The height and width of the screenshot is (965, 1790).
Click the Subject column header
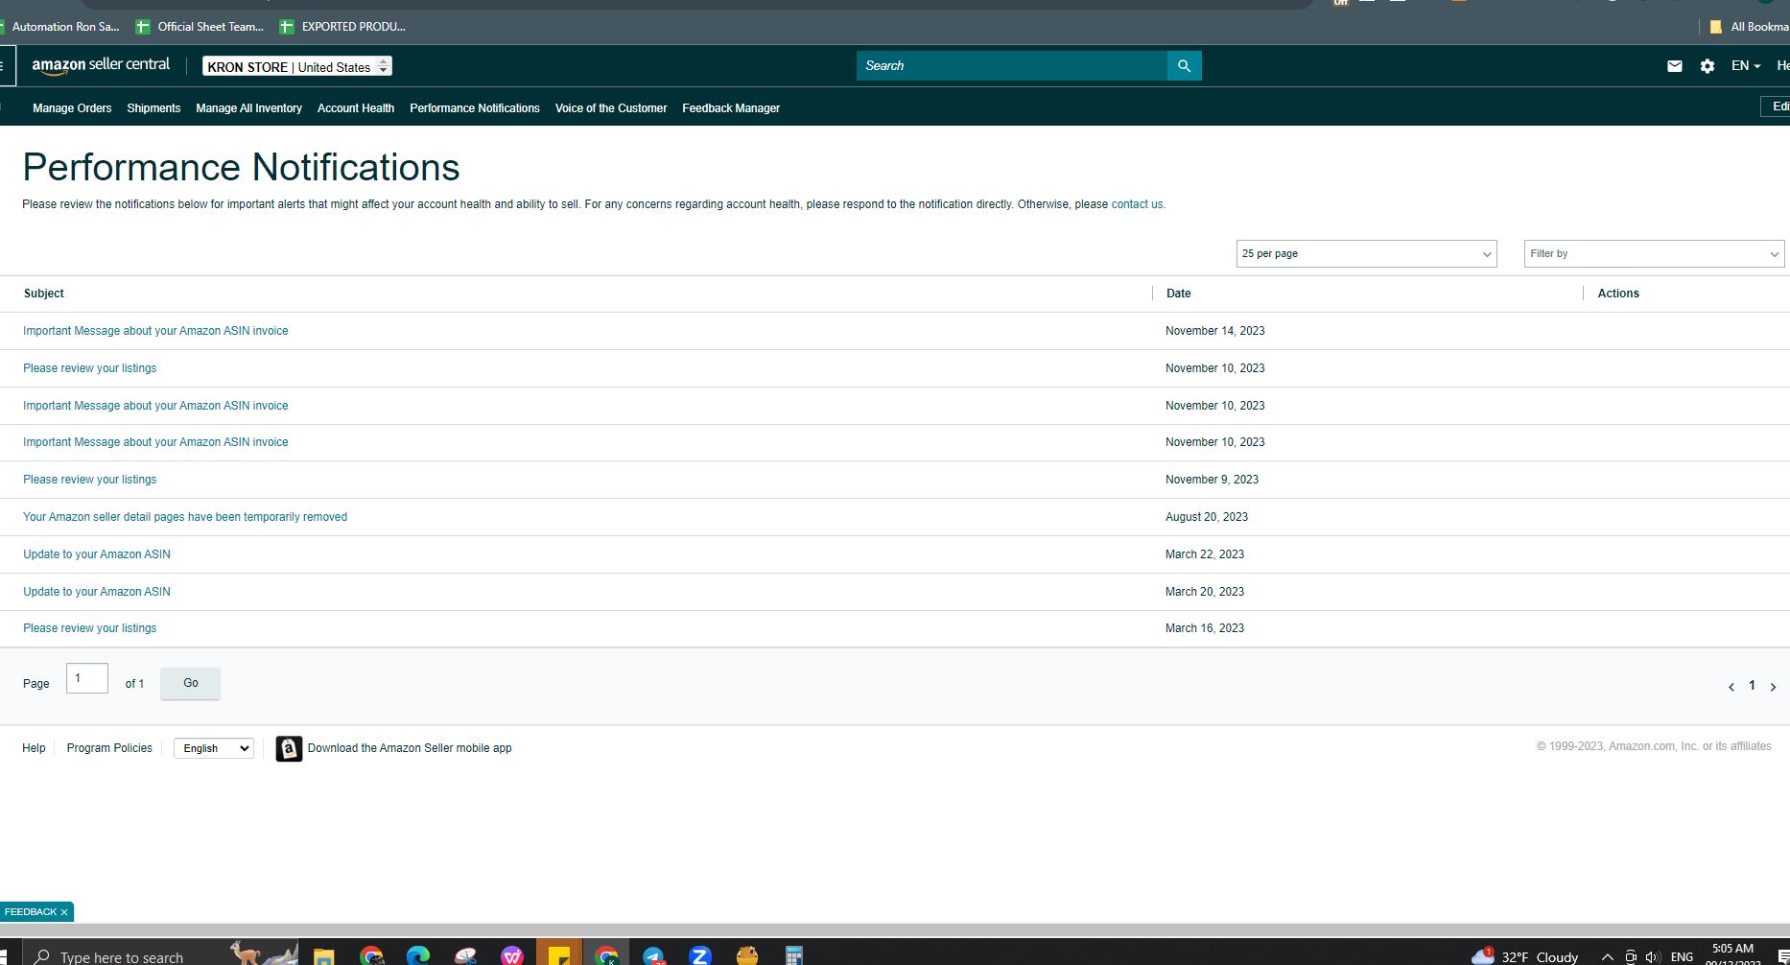pyautogui.click(x=44, y=294)
